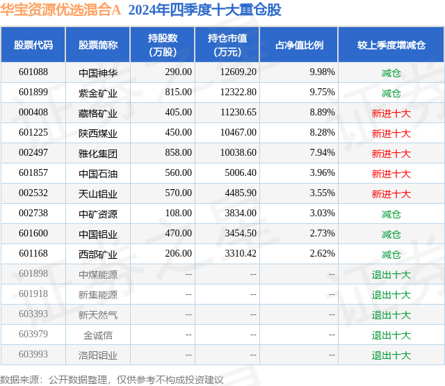Click the 占净值比例 column header

[x=299, y=45]
